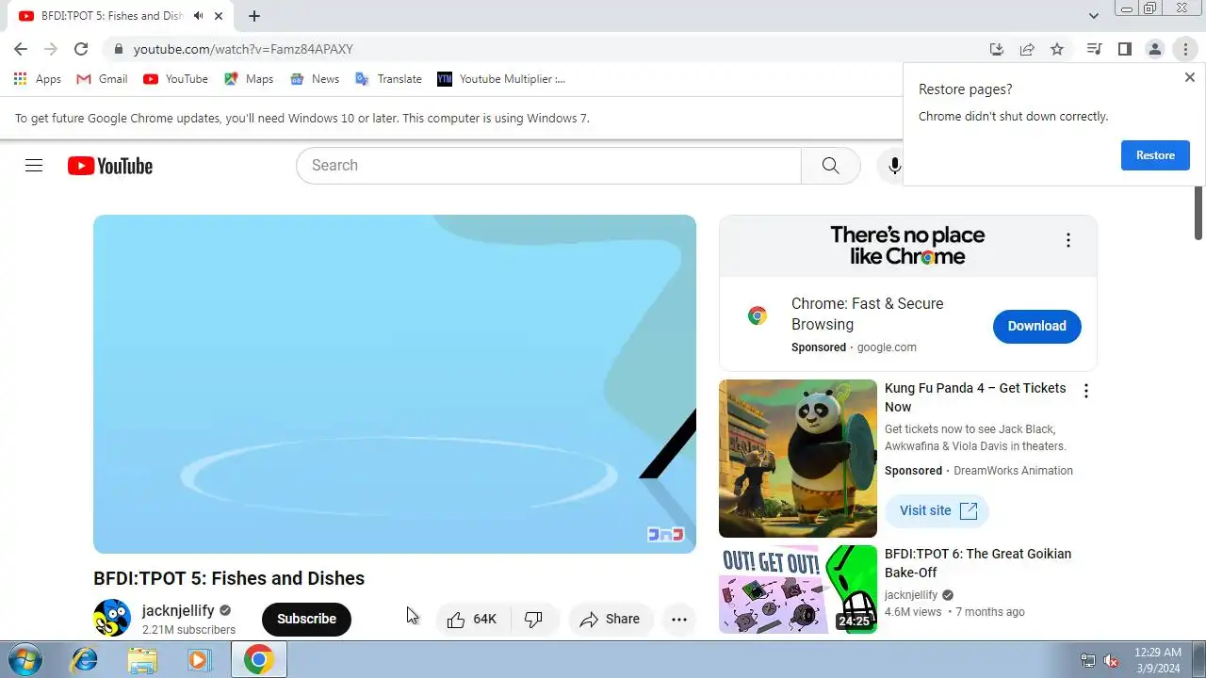The image size is (1206, 678).
Task: Open the network tray icon
Action: pyautogui.click(x=1088, y=661)
